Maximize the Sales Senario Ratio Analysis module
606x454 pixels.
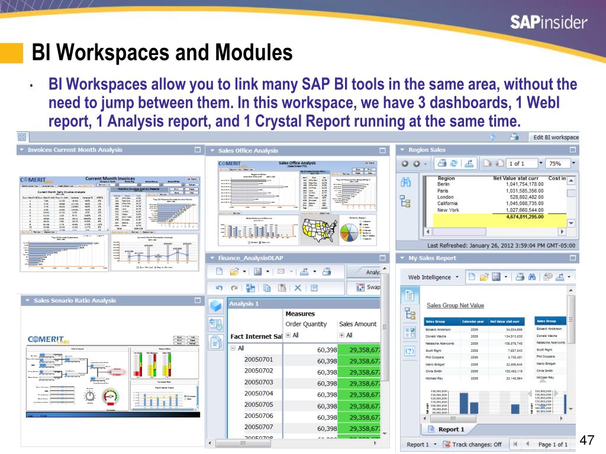click(x=198, y=300)
